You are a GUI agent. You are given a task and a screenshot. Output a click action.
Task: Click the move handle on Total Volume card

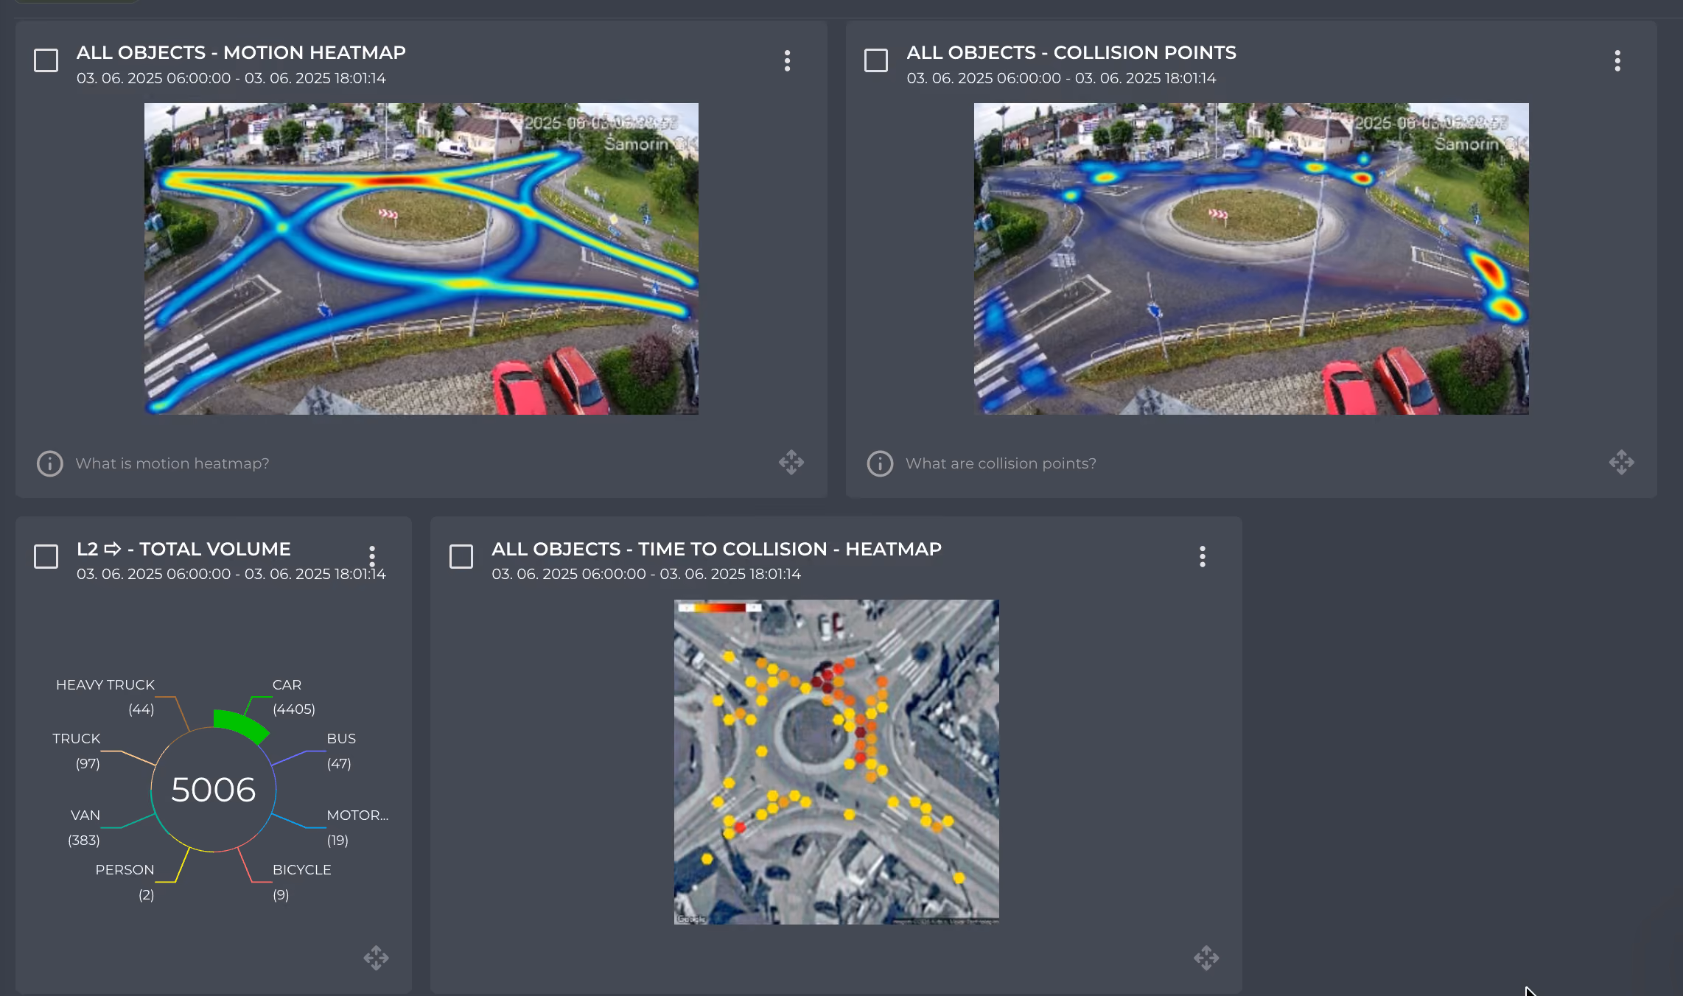click(x=376, y=958)
